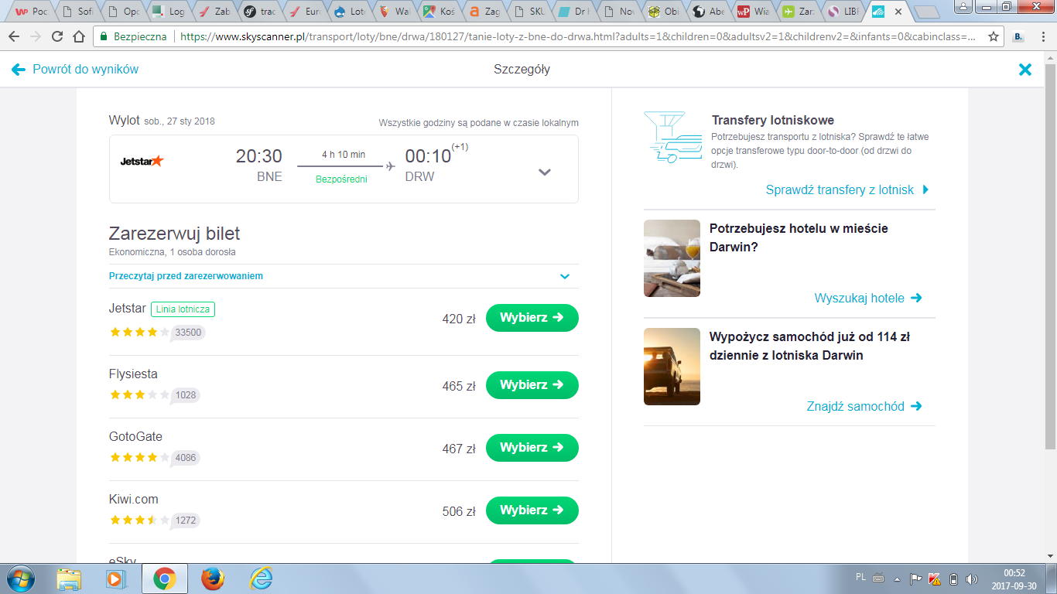Click the browser back arrow
The width and height of the screenshot is (1057, 594).
[x=15, y=36]
